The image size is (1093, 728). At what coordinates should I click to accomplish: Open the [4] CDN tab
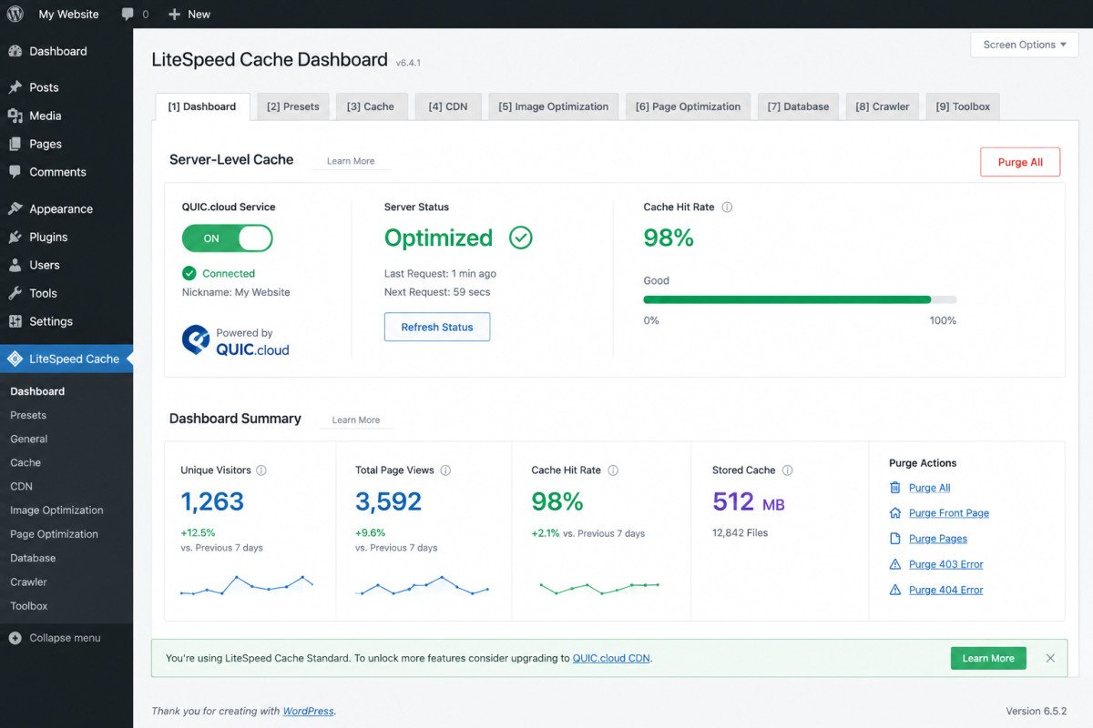pyautogui.click(x=448, y=106)
